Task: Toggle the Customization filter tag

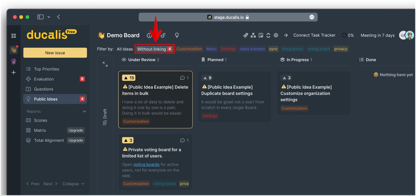Action: (x=189, y=49)
